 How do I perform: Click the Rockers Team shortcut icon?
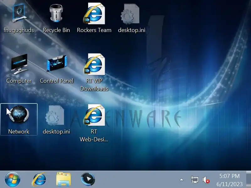(94, 13)
